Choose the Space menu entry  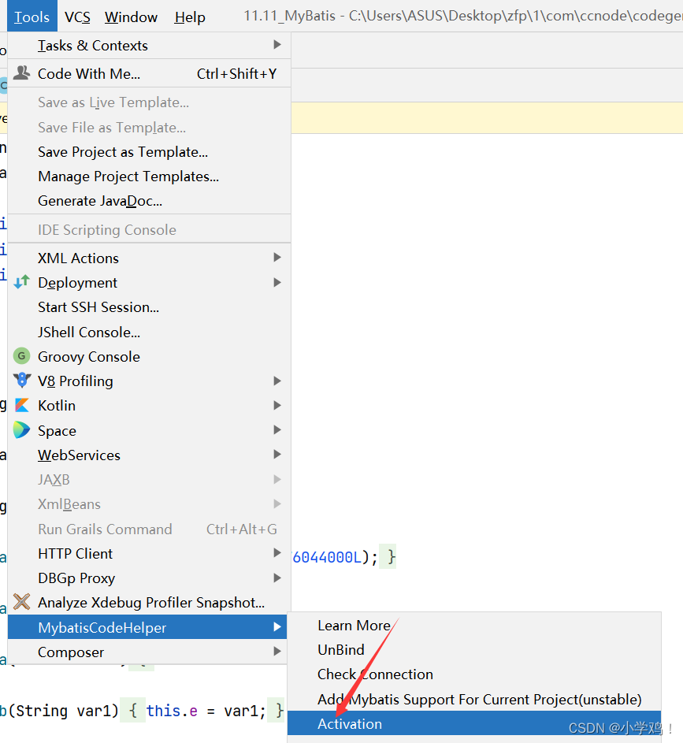pos(149,430)
